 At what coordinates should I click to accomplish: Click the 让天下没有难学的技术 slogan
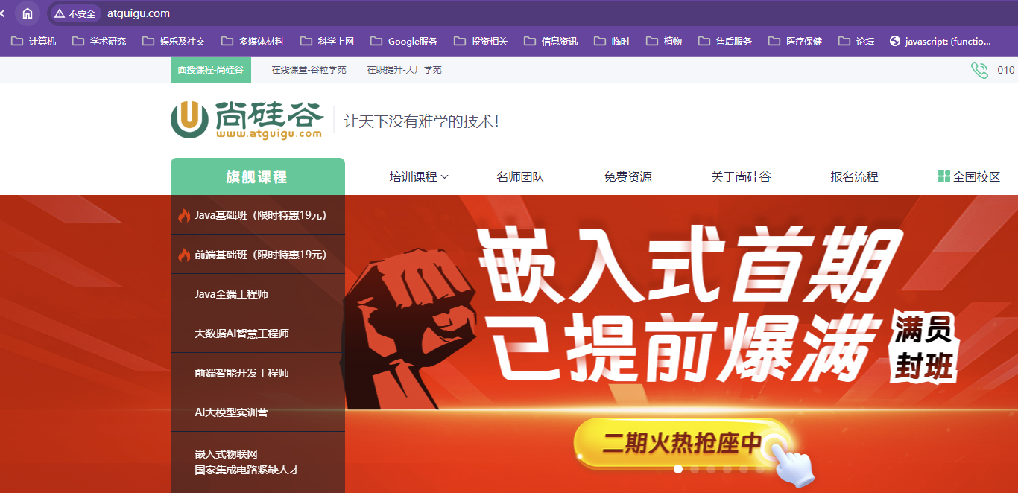click(422, 121)
